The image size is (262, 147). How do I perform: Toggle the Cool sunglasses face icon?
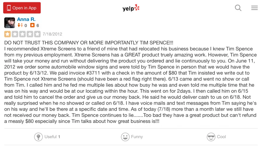pyautogui.click(x=211, y=137)
